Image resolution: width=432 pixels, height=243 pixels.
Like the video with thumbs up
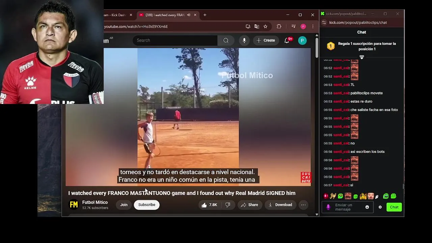pos(209,205)
